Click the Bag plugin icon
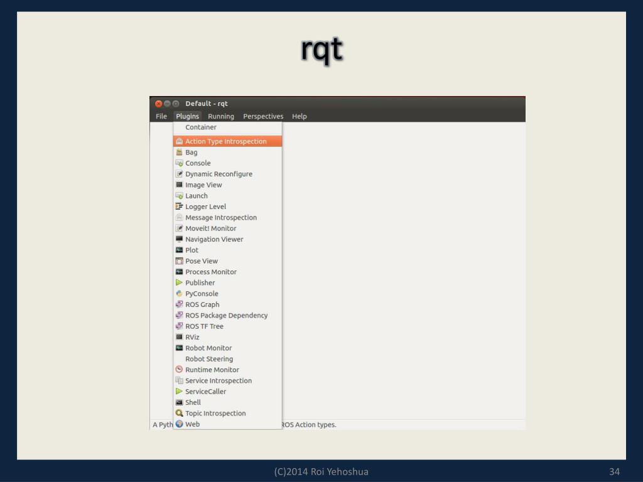The image size is (643, 482). [179, 153]
